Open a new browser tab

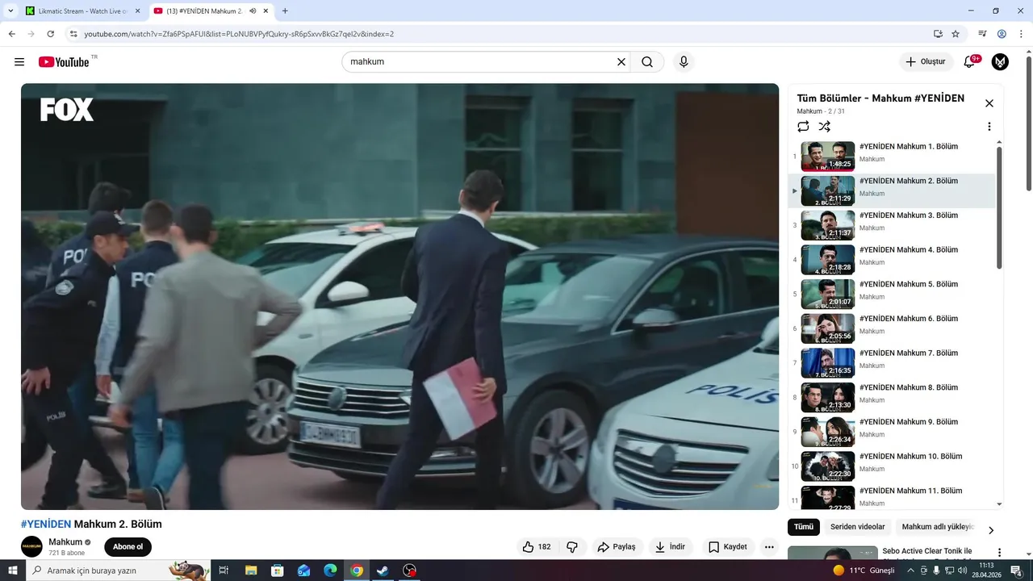click(285, 11)
